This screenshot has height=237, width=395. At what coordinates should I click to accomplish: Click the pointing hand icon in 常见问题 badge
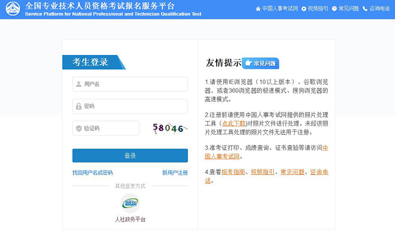point(248,63)
